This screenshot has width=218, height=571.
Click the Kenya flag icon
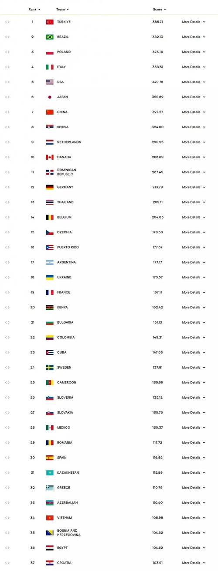click(50, 308)
